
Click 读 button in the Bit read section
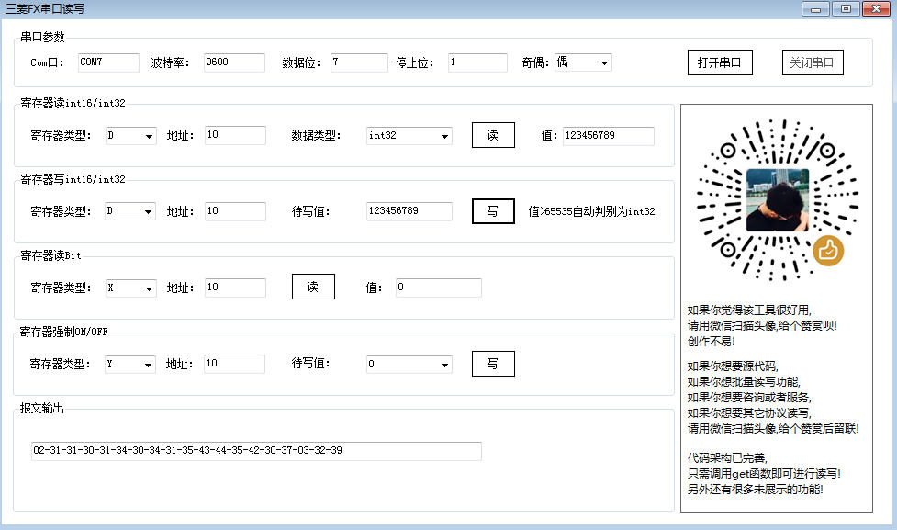[x=313, y=288]
